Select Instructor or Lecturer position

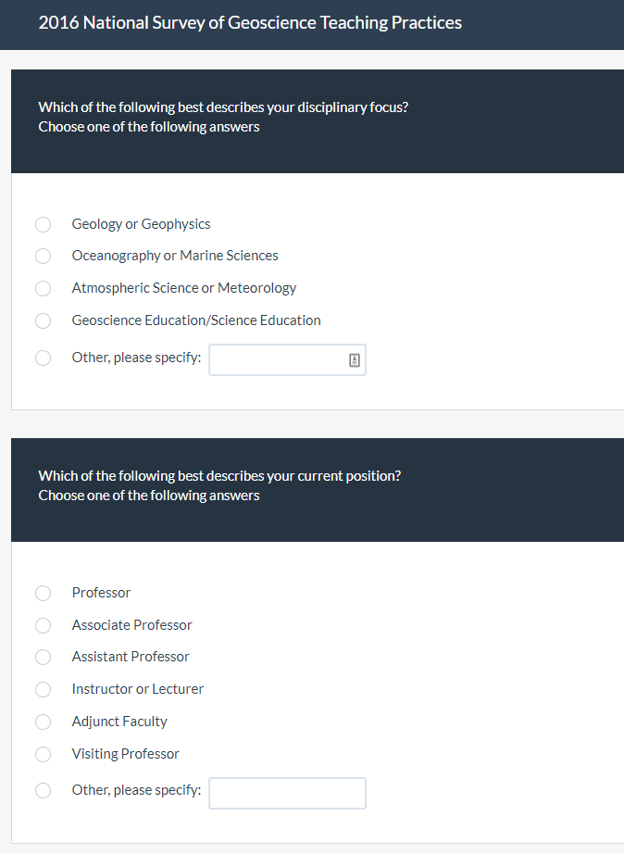click(43, 689)
